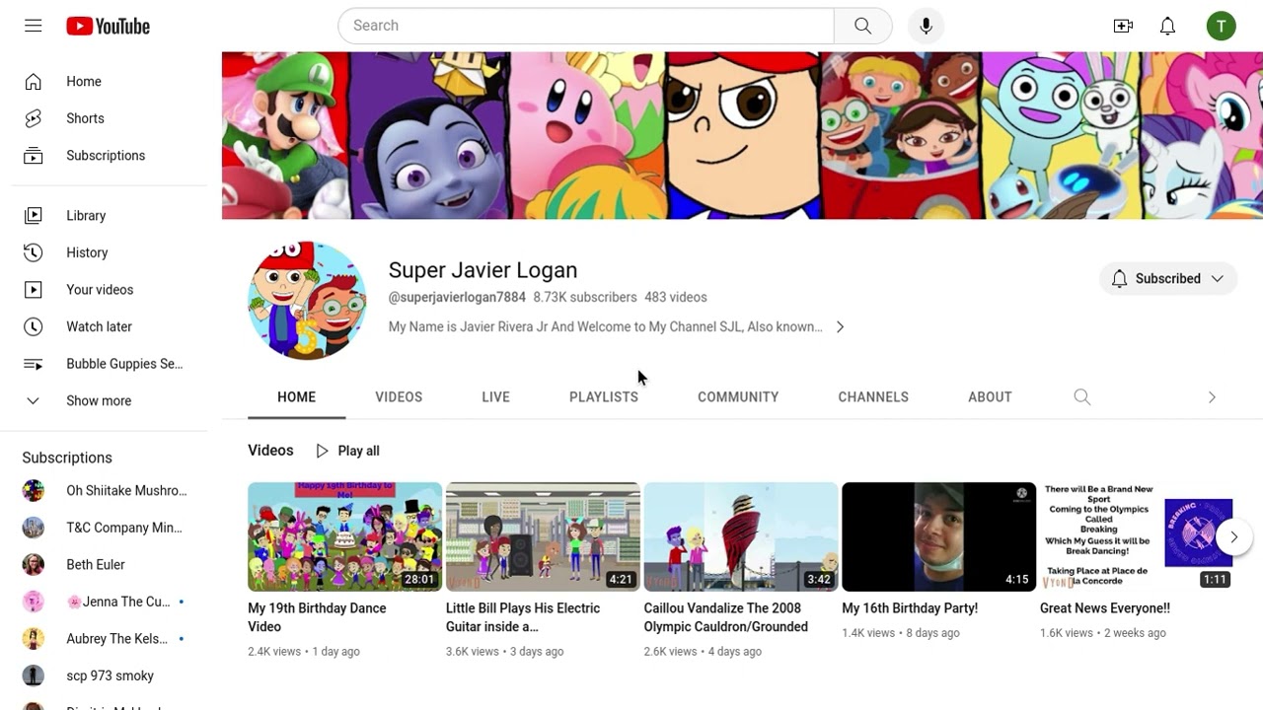Switch to the PLAYLISTS tab
Viewport: 1263px width, 710px height.
tap(604, 397)
